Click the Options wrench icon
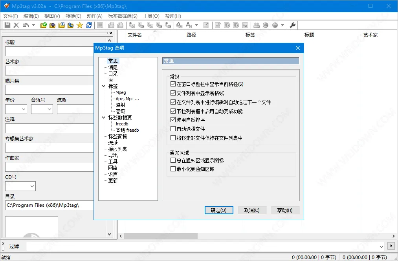The width and height of the screenshot is (398, 261). [293, 25]
